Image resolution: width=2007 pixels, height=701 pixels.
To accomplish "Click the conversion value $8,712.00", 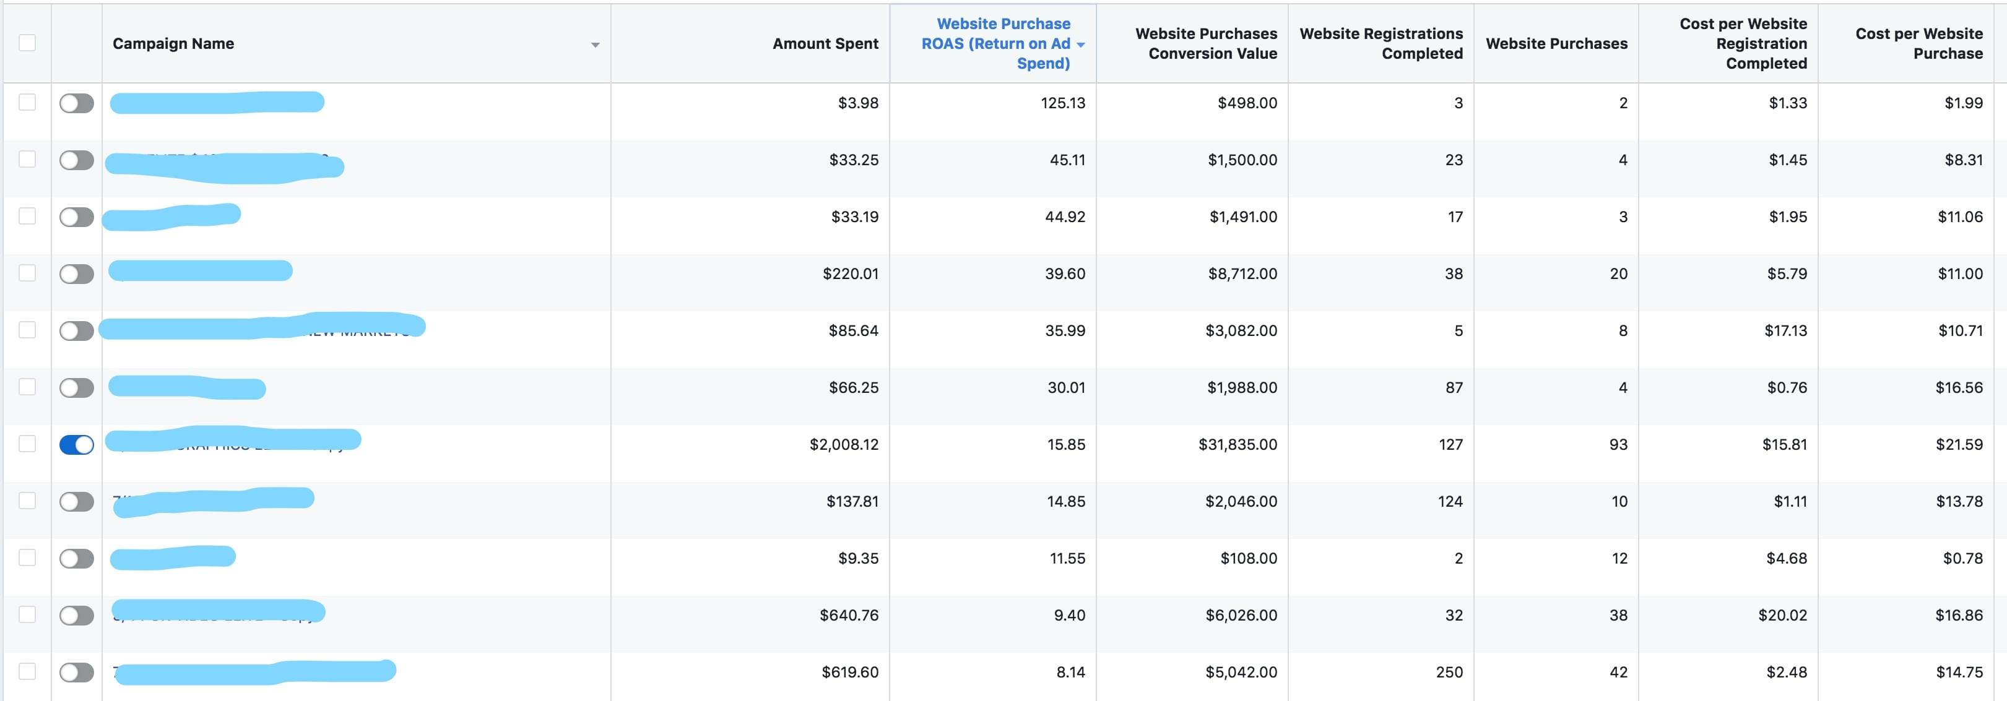I will click(x=1242, y=273).
